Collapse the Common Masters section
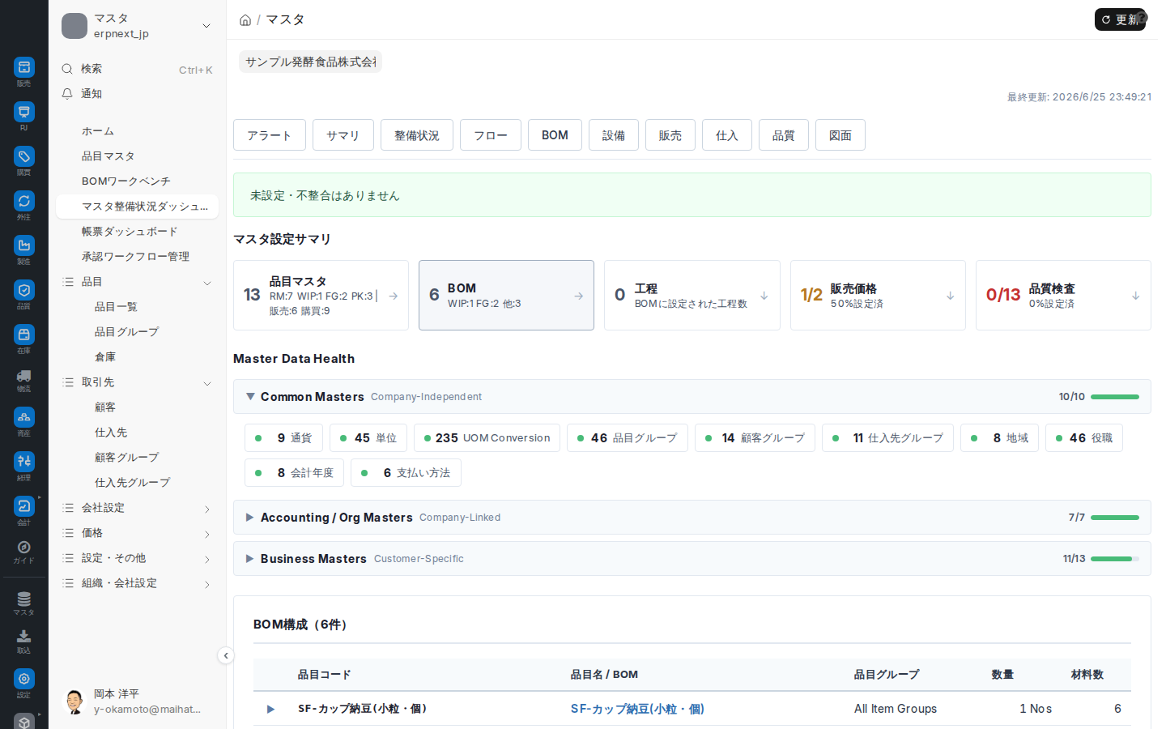 [x=250, y=397]
